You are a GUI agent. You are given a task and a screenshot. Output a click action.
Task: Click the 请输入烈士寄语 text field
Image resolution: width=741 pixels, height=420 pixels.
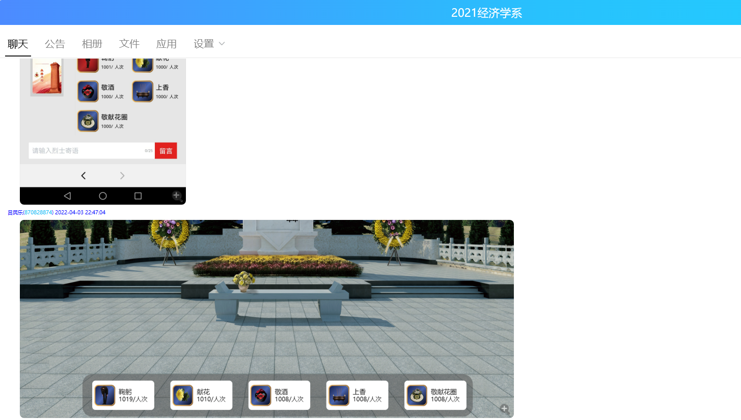(87, 151)
